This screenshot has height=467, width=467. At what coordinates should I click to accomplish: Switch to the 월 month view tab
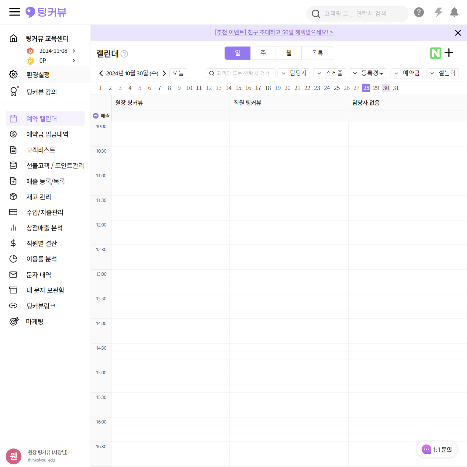pyautogui.click(x=289, y=53)
